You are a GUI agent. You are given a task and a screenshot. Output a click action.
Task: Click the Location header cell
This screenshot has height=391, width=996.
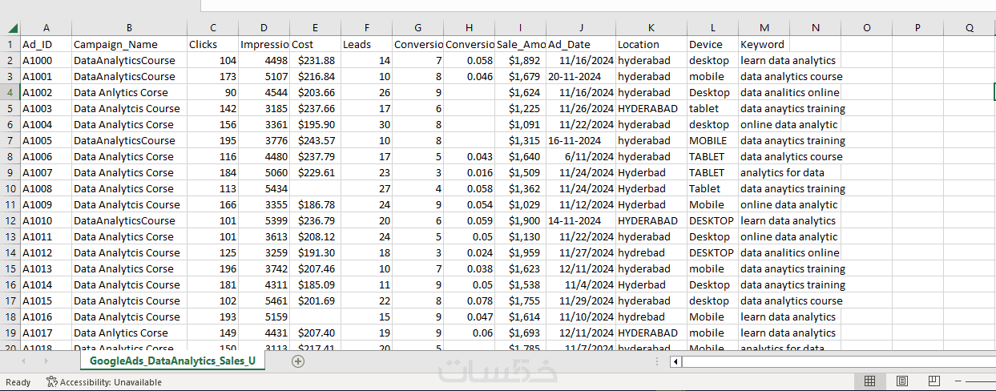pyautogui.click(x=651, y=44)
